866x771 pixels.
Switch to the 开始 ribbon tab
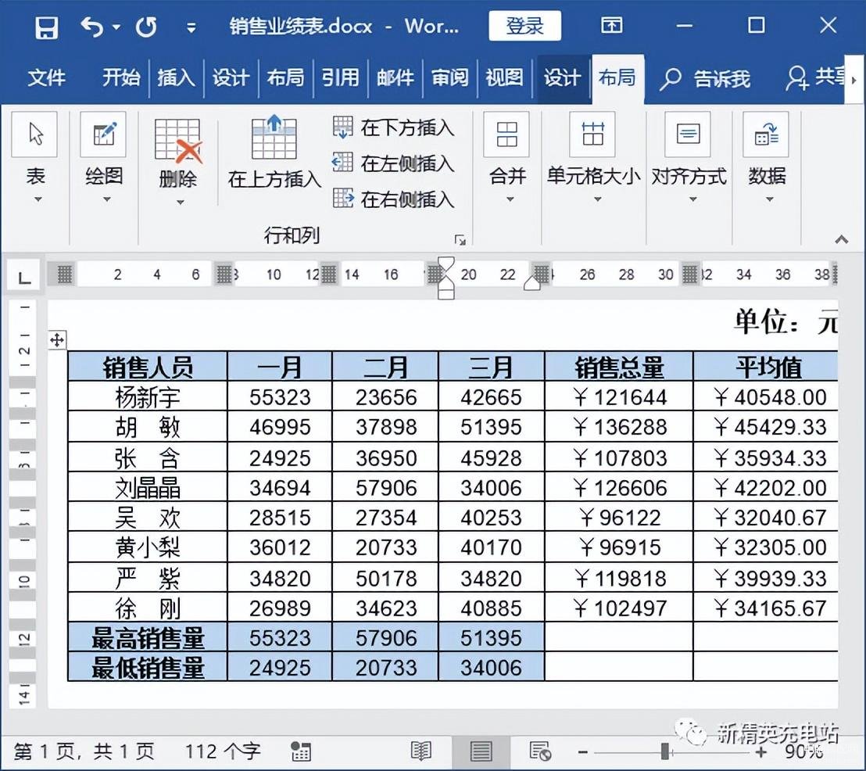[x=121, y=77]
